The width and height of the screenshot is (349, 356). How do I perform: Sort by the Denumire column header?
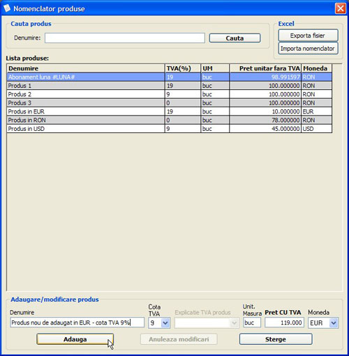86,68
